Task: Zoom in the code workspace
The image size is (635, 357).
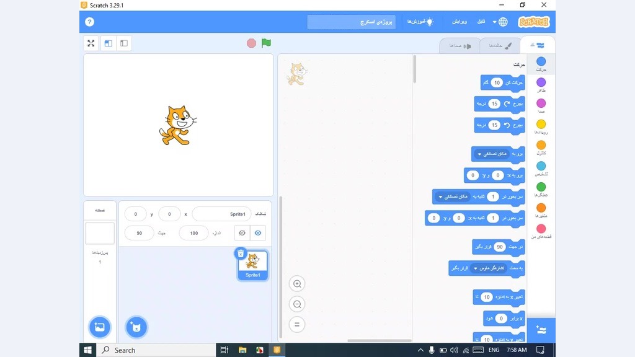Action: (297, 284)
